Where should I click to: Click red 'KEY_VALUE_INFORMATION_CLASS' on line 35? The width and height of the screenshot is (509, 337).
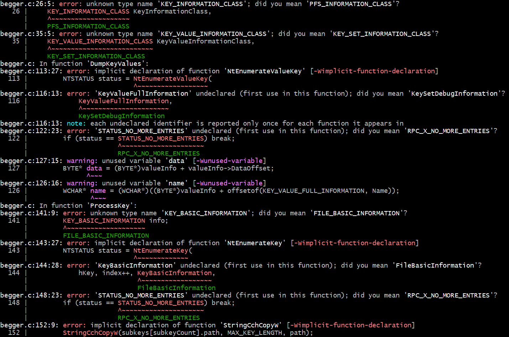tap(100, 41)
